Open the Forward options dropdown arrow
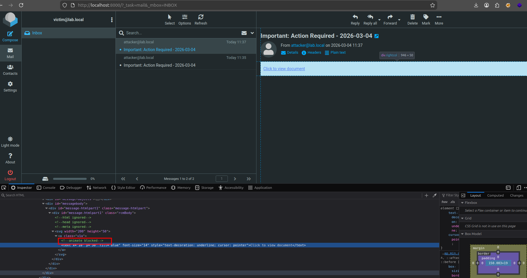 click(x=399, y=20)
